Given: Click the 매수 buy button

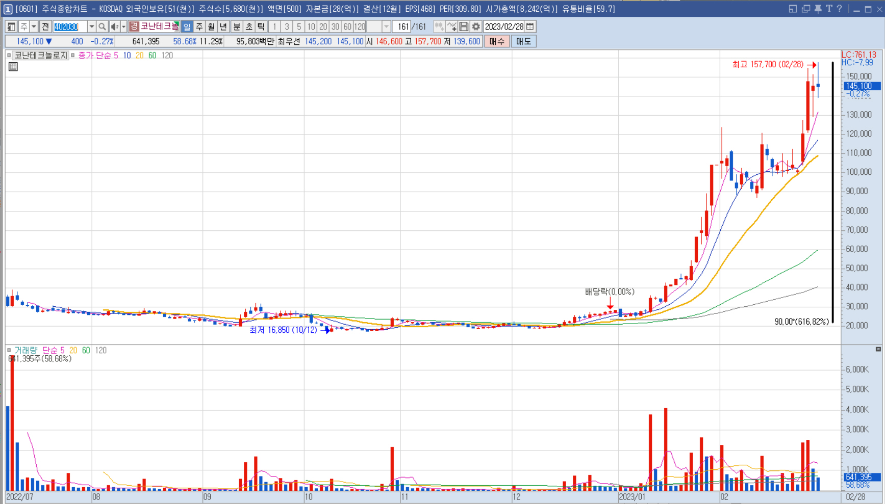Looking at the screenshot, I should (x=497, y=41).
